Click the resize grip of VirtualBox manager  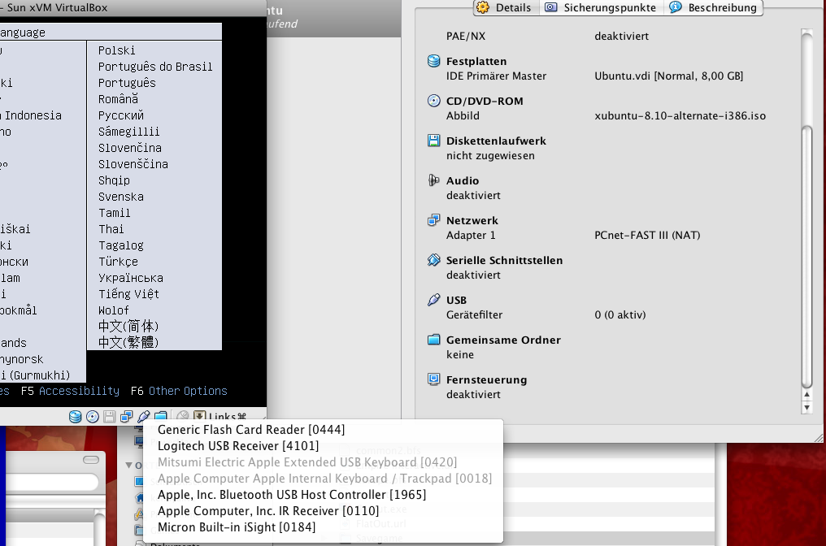(818, 438)
